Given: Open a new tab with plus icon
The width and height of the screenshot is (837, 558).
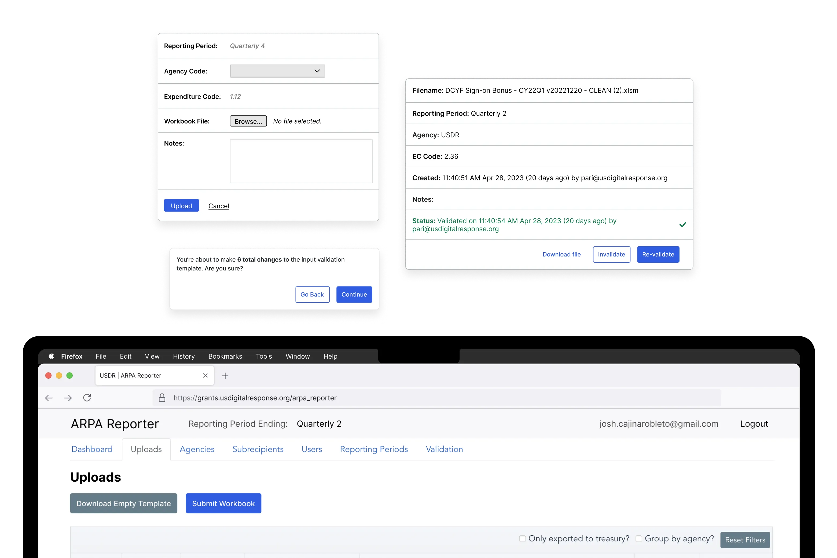Looking at the screenshot, I should coord(225,375).
